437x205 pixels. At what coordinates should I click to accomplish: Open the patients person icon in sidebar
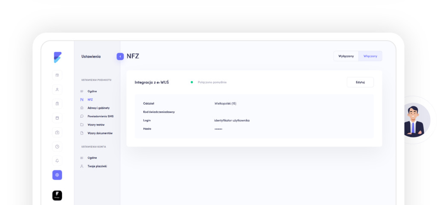pos(57,90)
